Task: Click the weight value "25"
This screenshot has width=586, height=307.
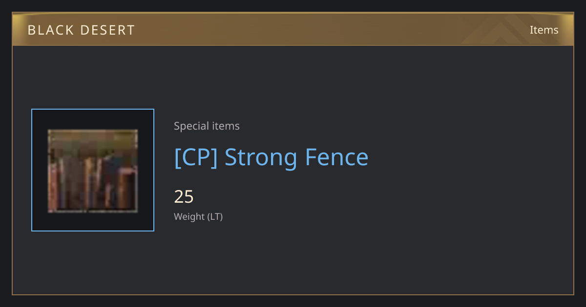Action: tap(184, 197)
